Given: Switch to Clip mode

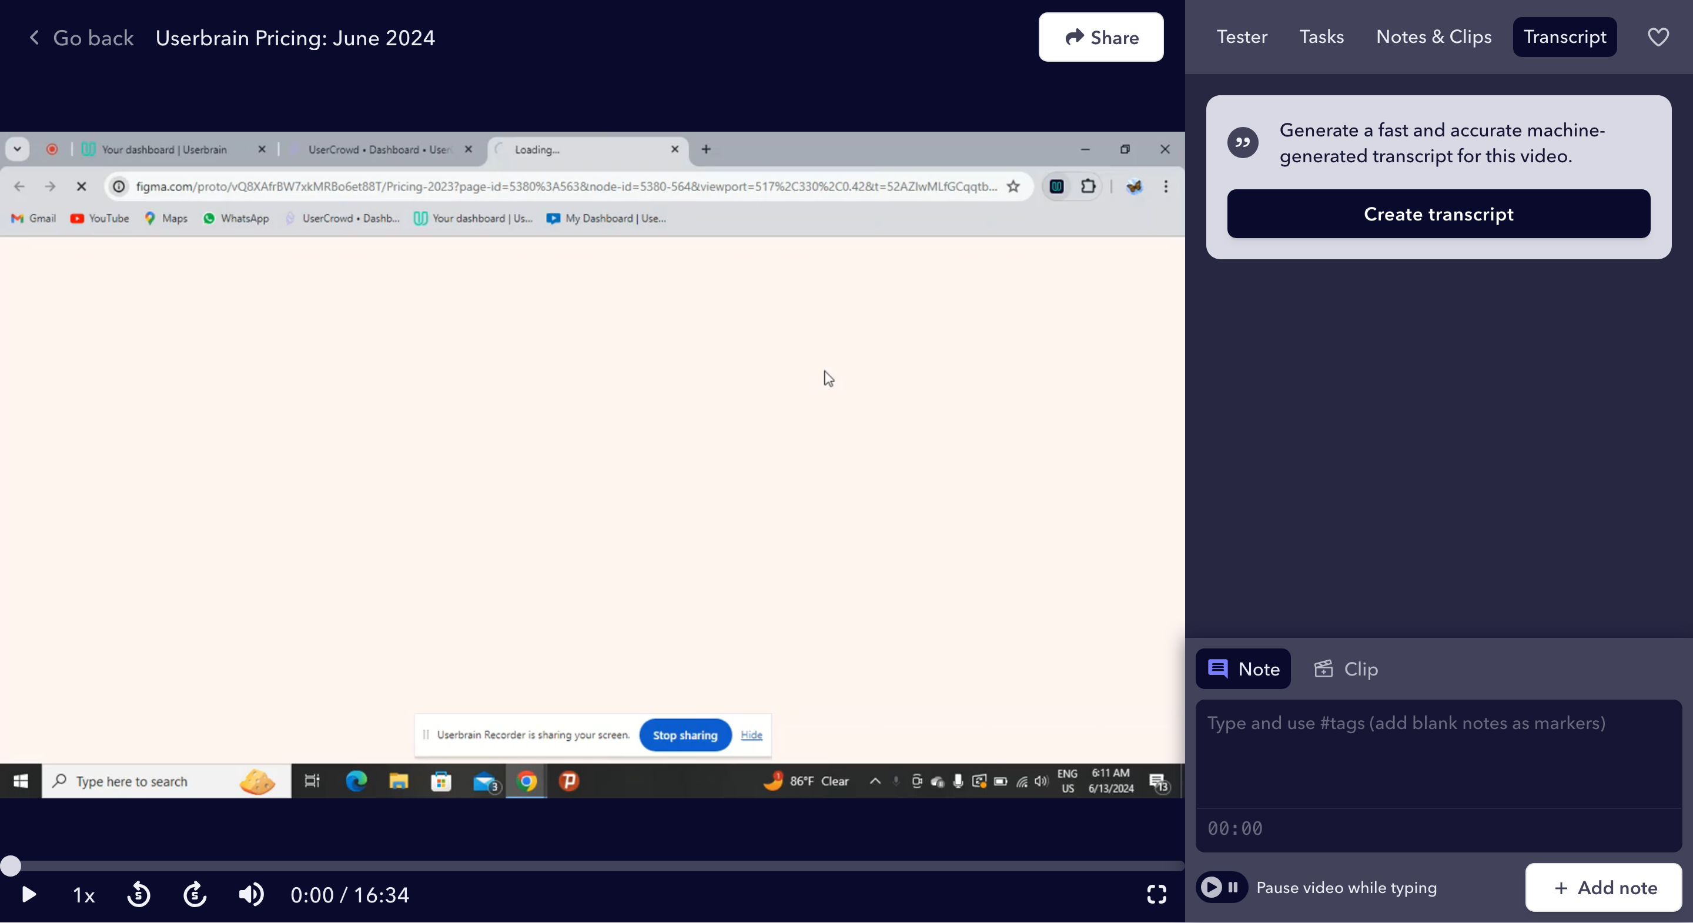Looking at the screenshot, I should (x=1346, y=669).
